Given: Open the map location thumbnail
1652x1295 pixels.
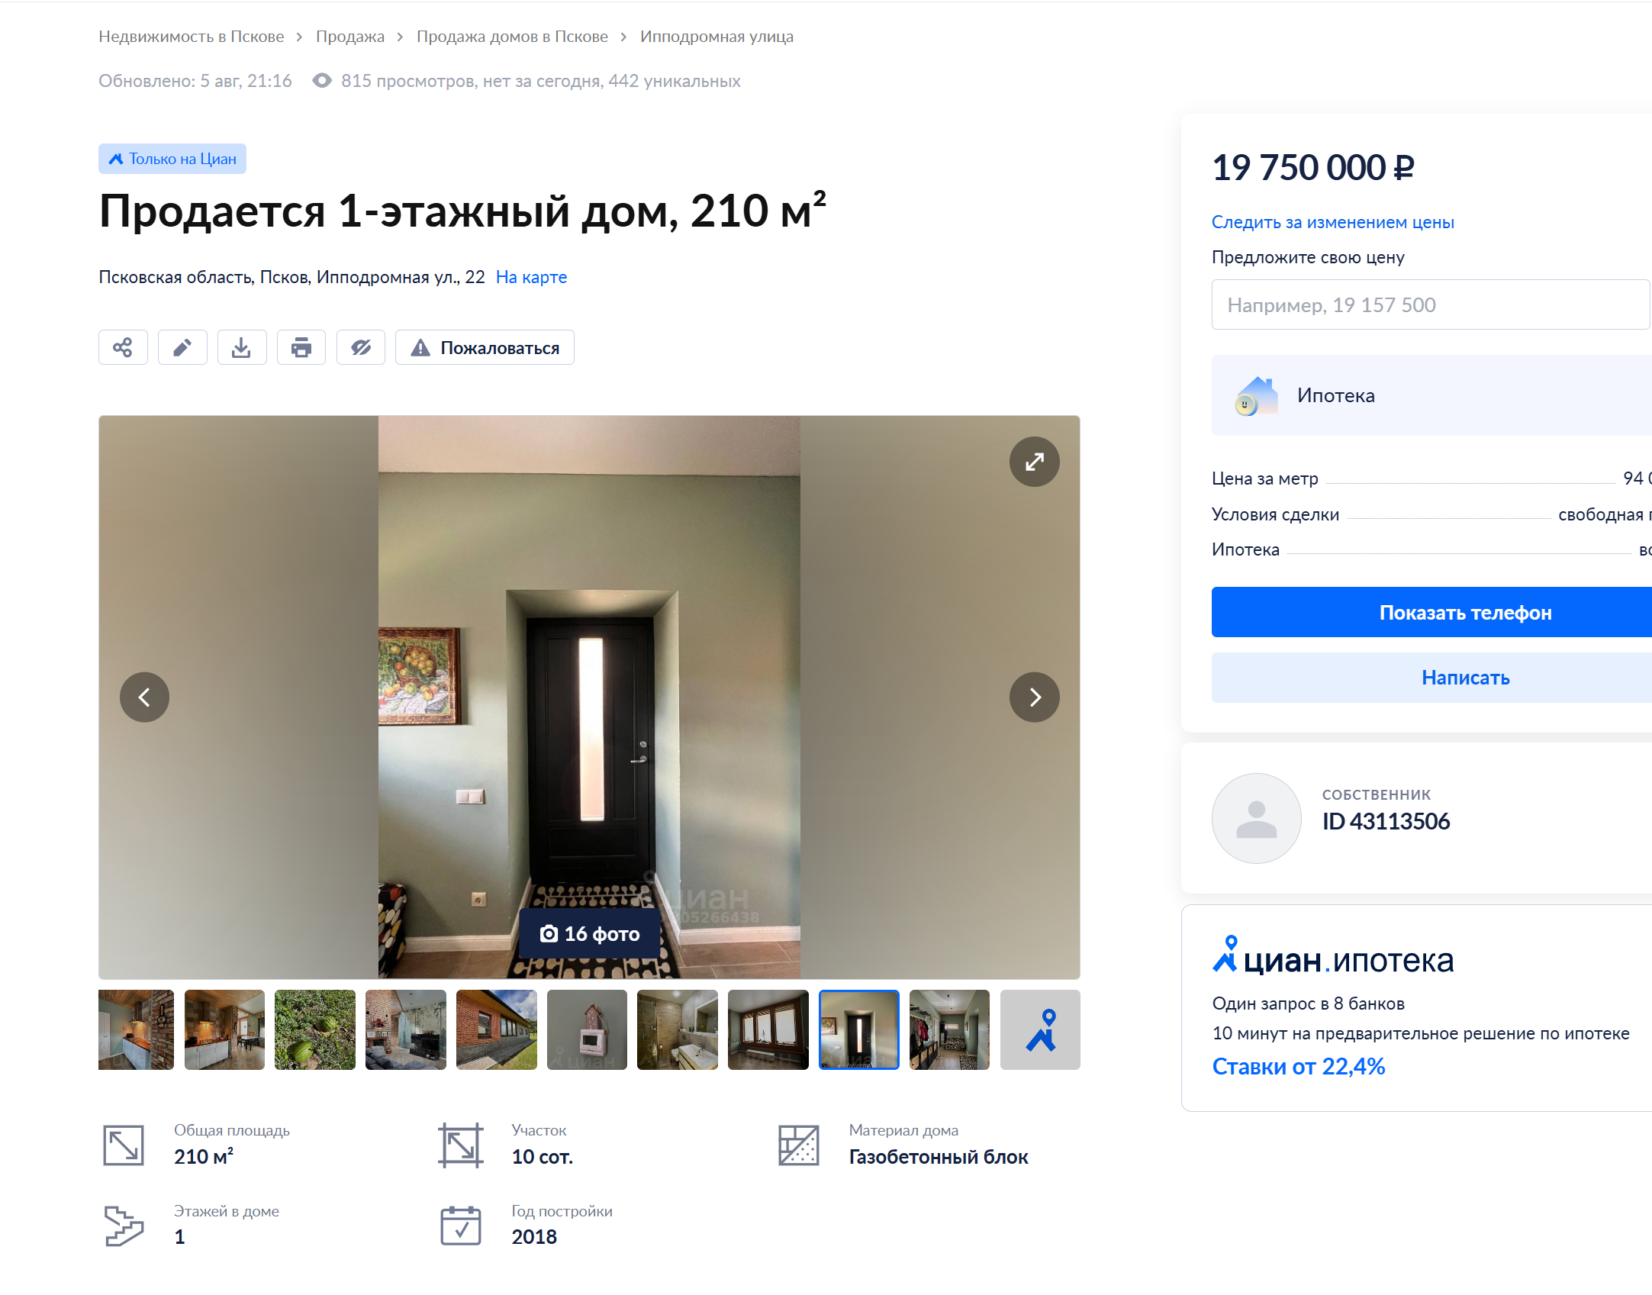Looking at the screenshot, I should pos(1040,1029).
